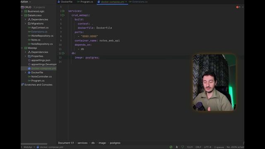265x149 pixels.
Task: Click the BusinessLogic project icon
Action: point(26,11)
